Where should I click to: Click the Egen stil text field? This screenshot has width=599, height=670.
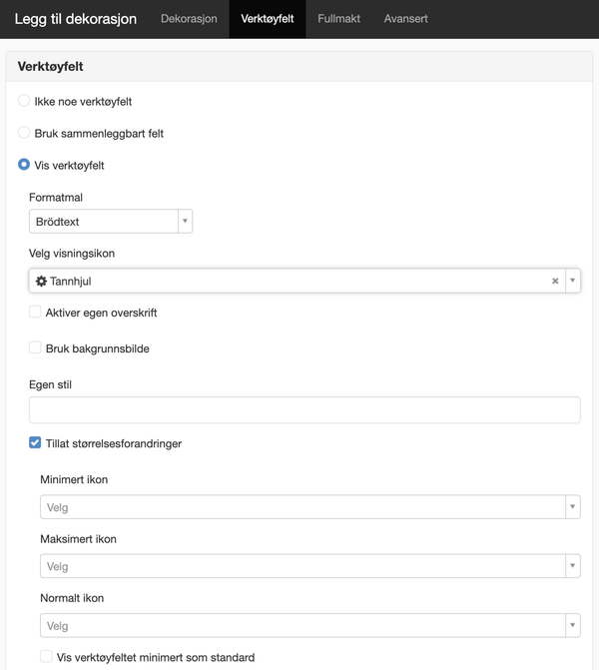(304, 410)
